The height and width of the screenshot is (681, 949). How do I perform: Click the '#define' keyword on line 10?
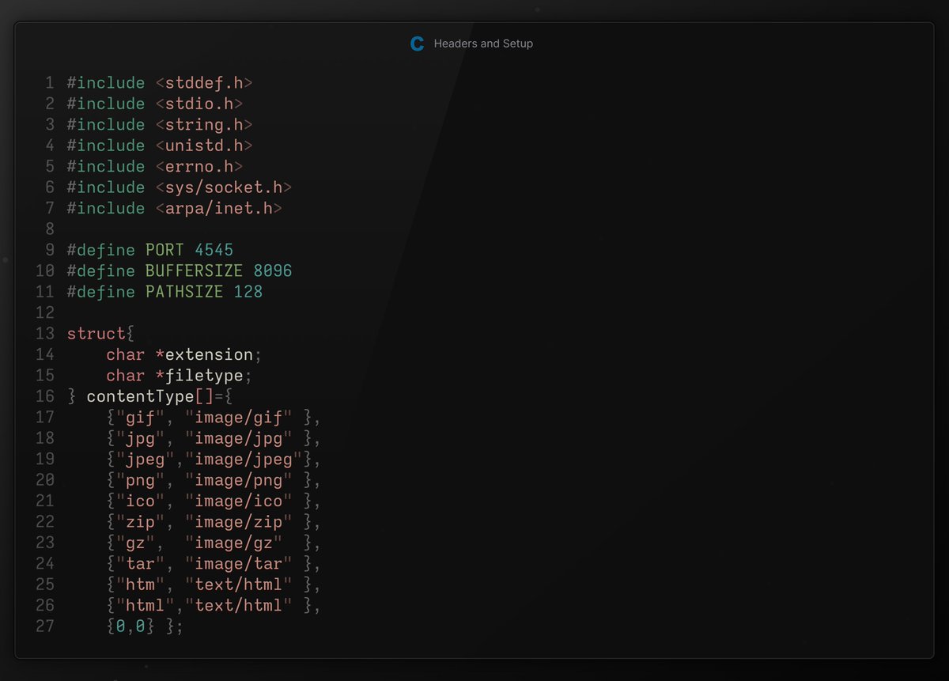coord(100,271)
